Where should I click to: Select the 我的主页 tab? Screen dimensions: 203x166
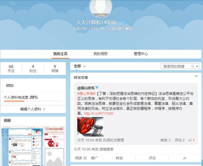[61, 54]
